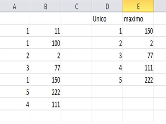
Task: Click cell with 111 in column B
Action: (x=45, y=104)
